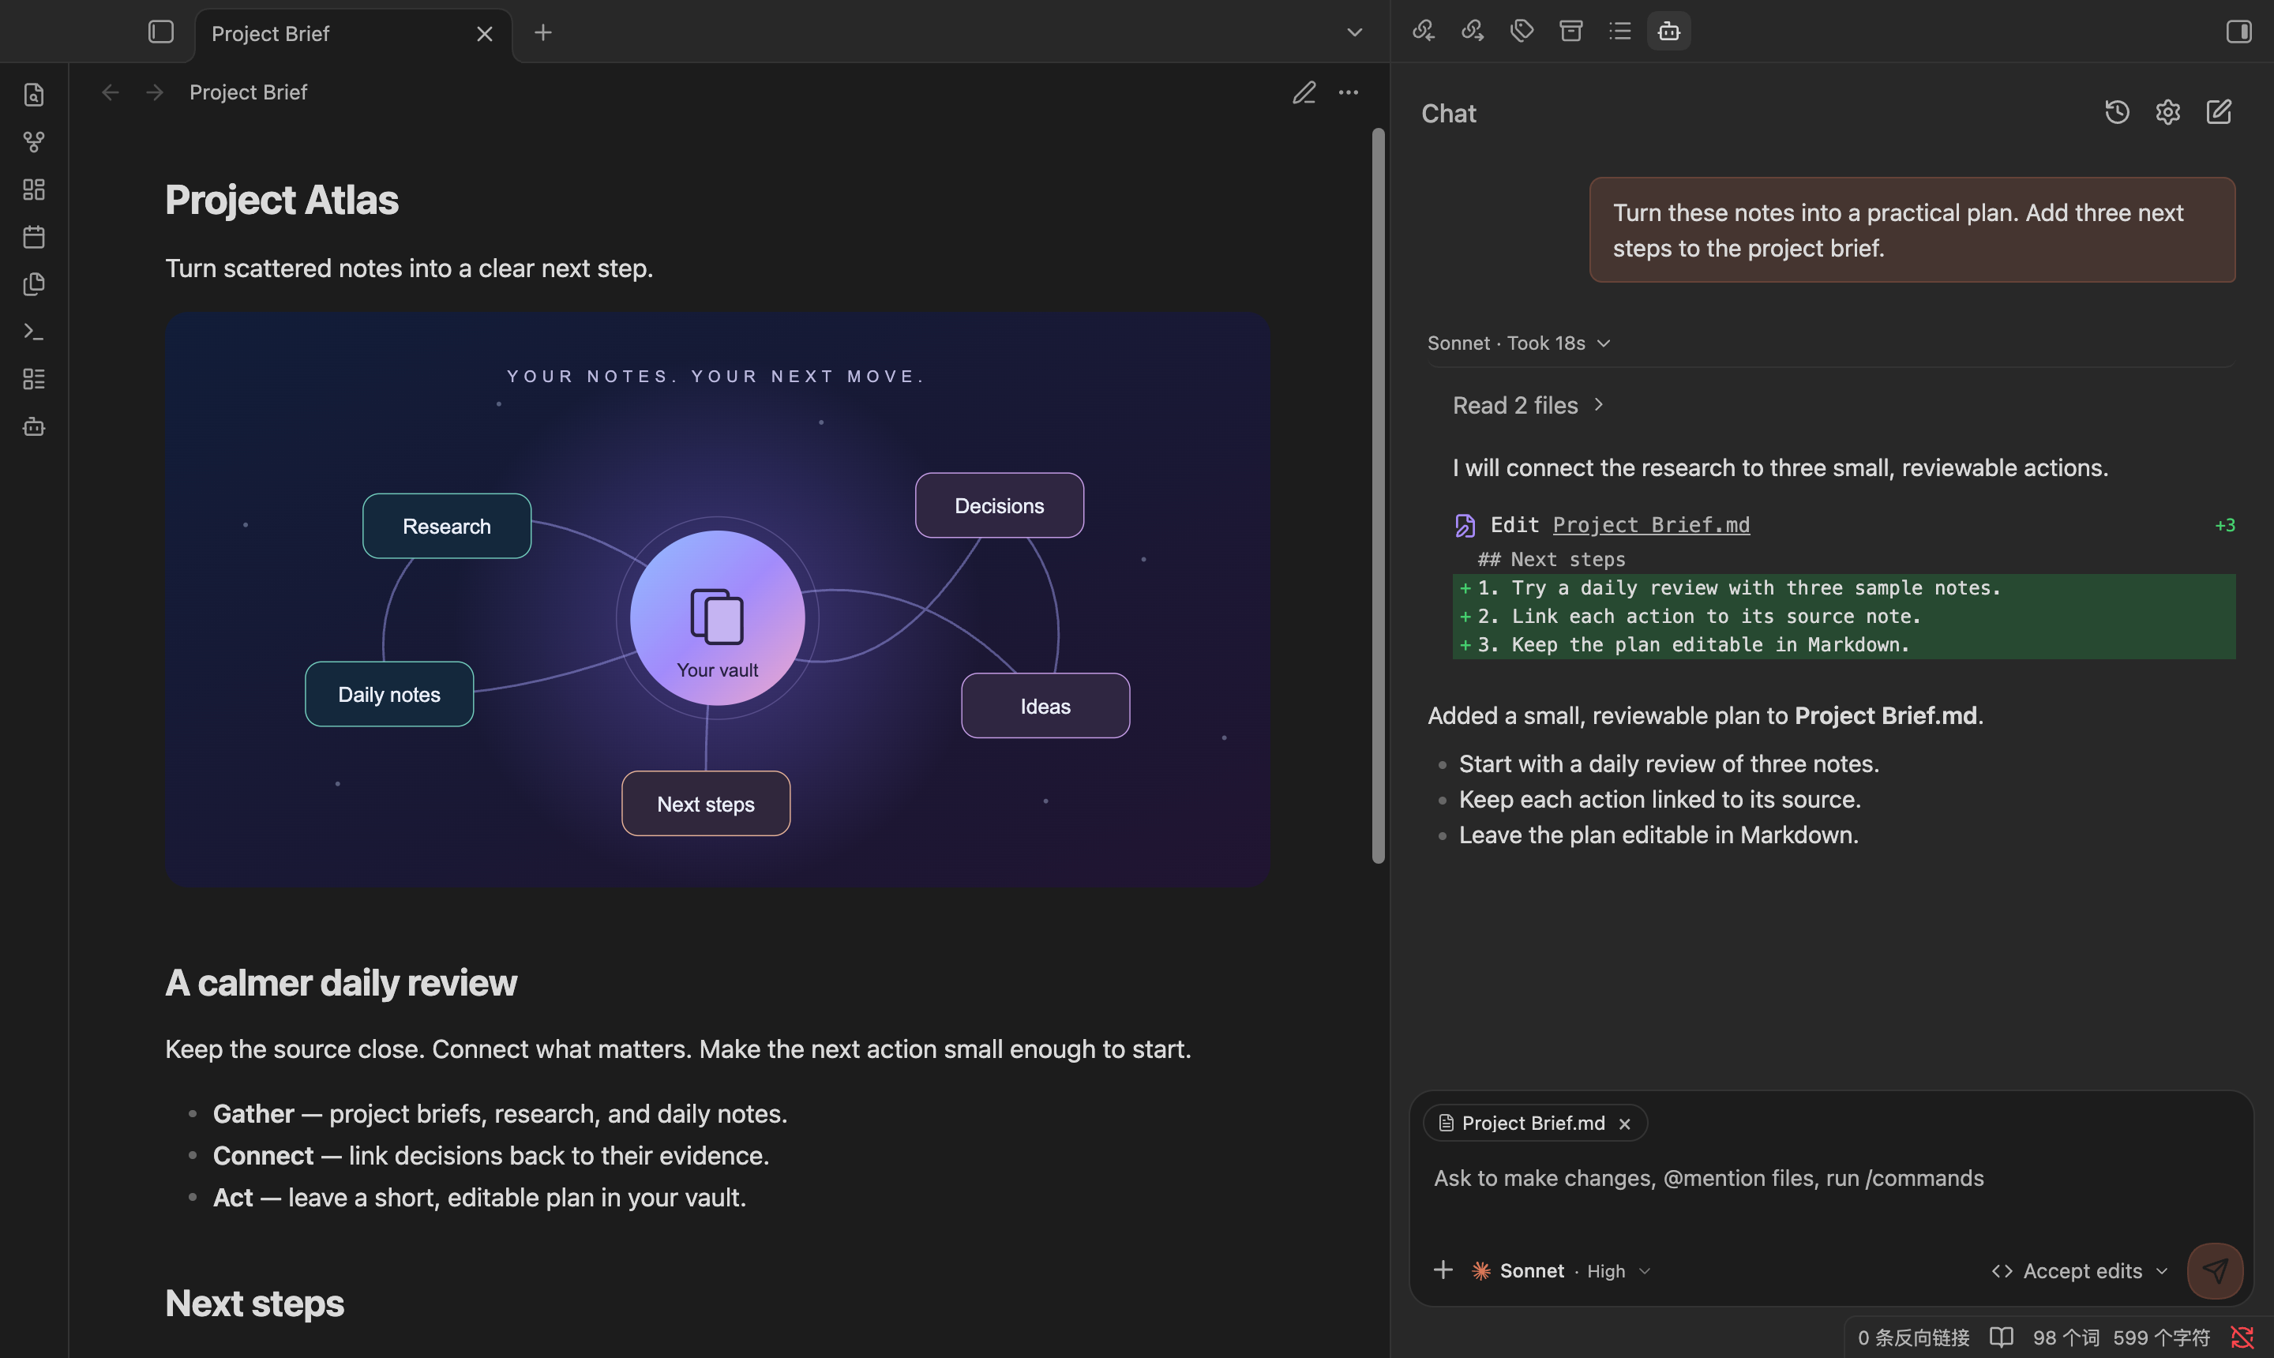Show outline list pane icon
Viewport: 2274px width, 1358px height.
1619,31
